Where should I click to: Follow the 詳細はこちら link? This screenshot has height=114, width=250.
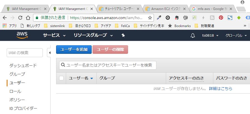point(221,89)
